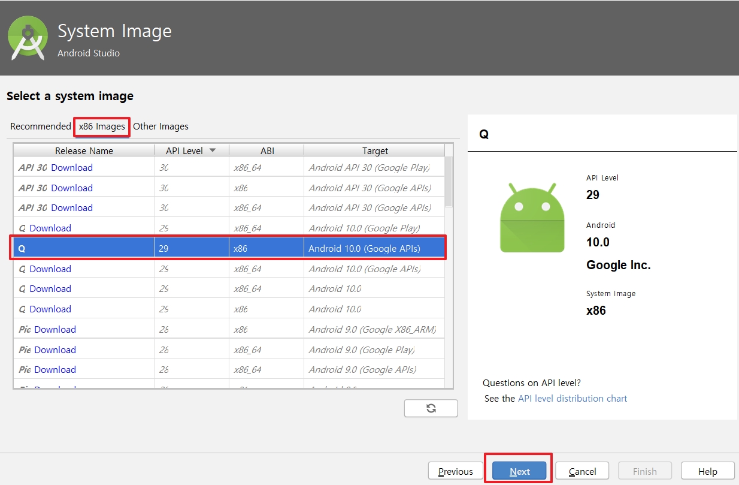Click the ABI column header
This screenshot has width=739, height=485.
pyautogui.click(x=267, y=150)
